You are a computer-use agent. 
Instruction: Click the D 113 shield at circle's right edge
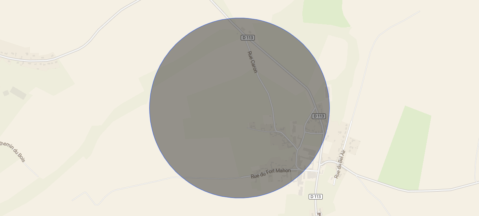319,116
